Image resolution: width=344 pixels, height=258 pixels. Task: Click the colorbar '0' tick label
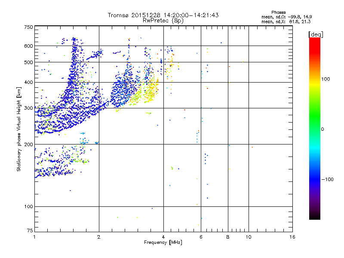(322, 129)
